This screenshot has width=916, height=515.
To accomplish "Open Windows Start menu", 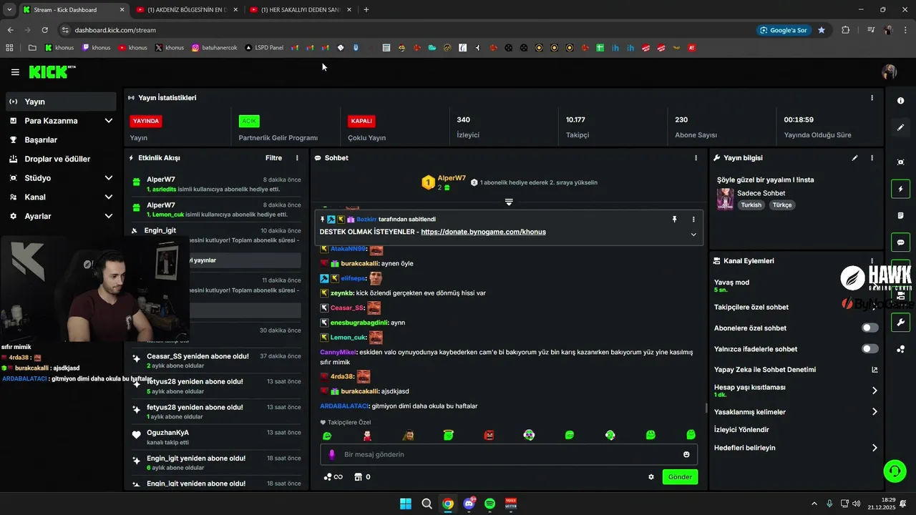I will (x=406, y=504).
